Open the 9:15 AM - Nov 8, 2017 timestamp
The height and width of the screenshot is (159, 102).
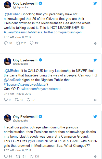pyautogui.click(x=18, y=37)
